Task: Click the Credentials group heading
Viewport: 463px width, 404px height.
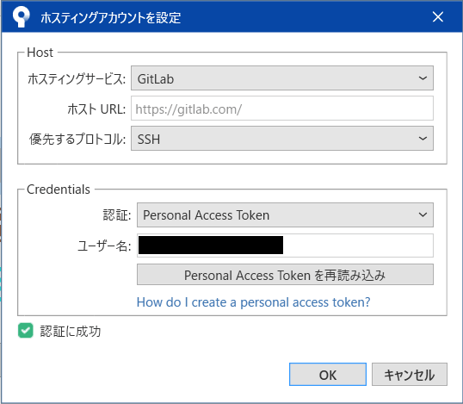Action: (x=59, y=190)
